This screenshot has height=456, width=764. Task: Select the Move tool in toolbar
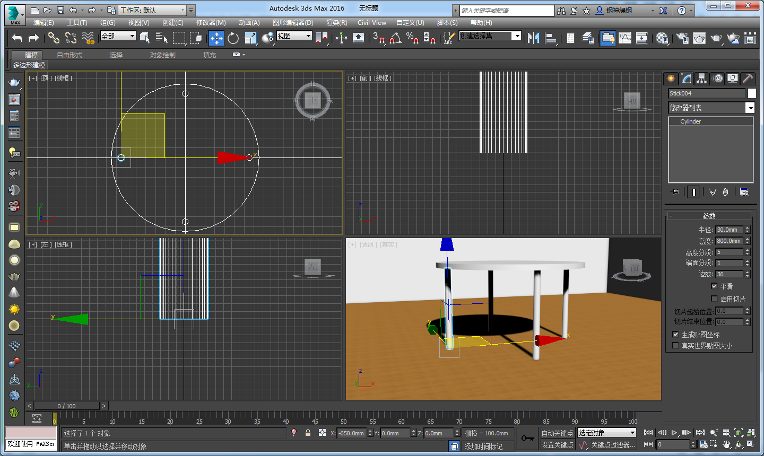point(216,38)
